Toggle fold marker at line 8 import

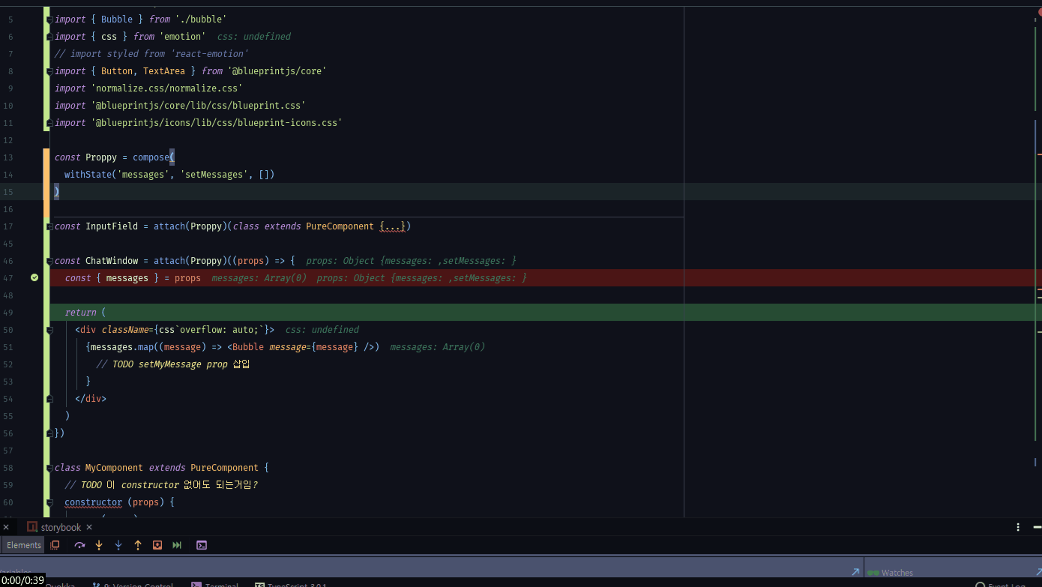coord(49,70)
